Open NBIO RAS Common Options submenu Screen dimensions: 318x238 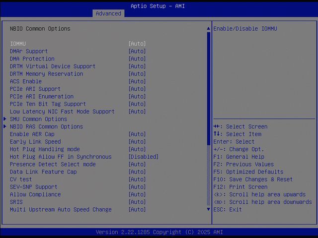pos(46,126)
